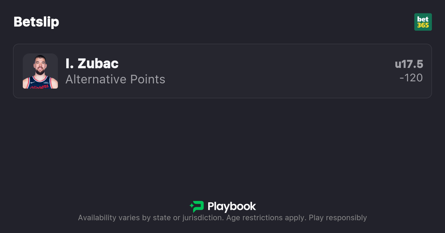The width and height of the screenshot is (445, 233).
Task: Select the I. Zubac player name
Action: pos(92,63)
